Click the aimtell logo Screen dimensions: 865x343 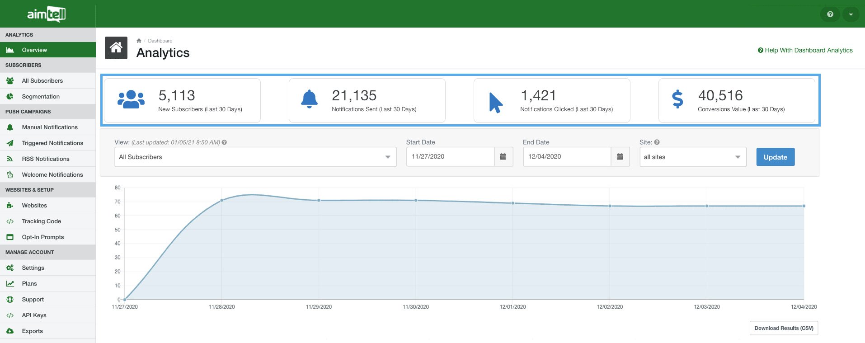[47, 14]
